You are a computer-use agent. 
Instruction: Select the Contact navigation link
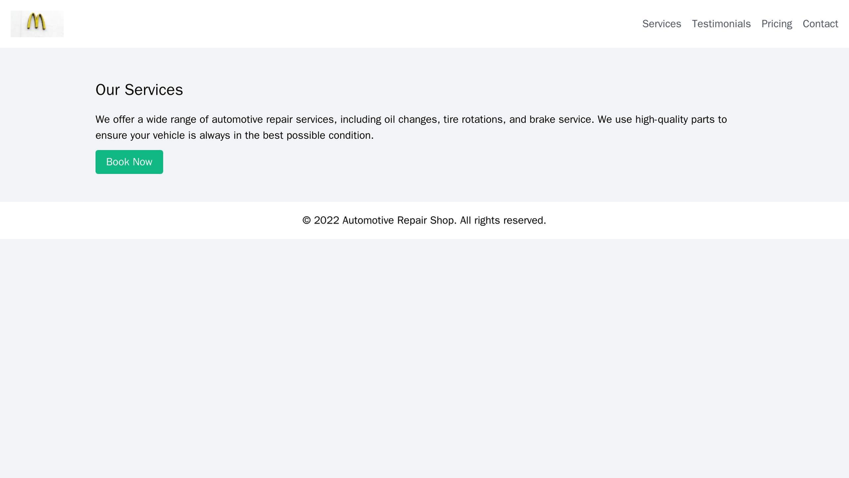pyautogui.click(x=820, y=24)
